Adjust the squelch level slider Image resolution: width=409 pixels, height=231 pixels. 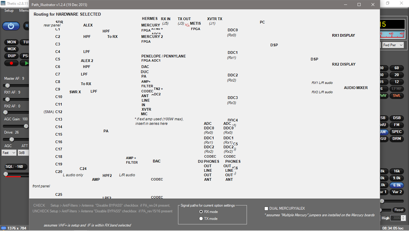click(16, 174)
